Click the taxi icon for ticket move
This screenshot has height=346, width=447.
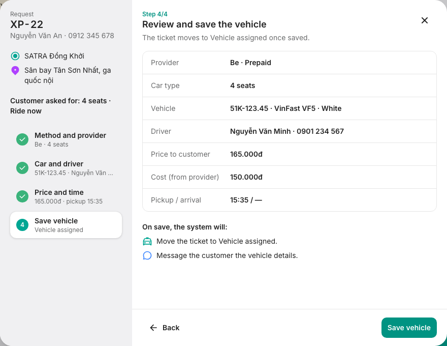147,241
